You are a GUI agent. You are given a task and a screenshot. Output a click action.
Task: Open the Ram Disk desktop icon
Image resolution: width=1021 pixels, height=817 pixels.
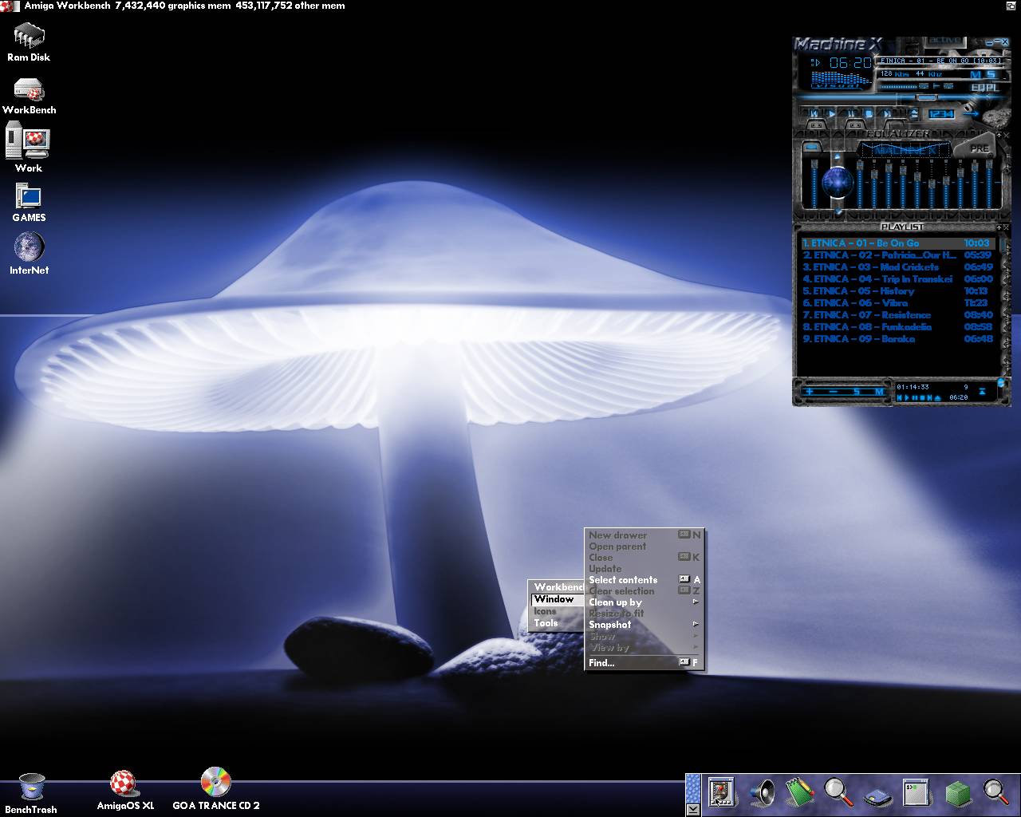click(29, 37)
